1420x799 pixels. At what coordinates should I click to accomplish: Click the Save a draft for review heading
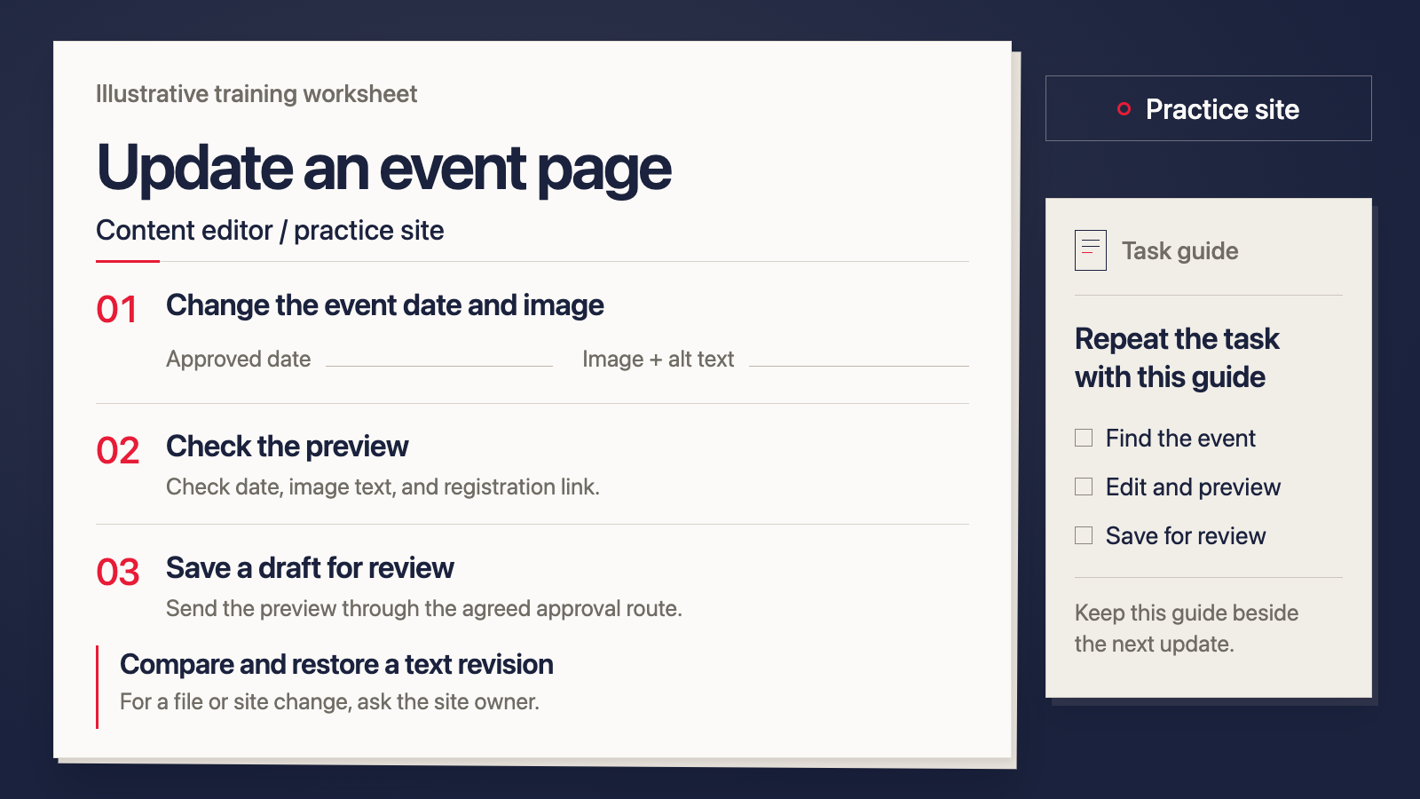pos(310,568)
